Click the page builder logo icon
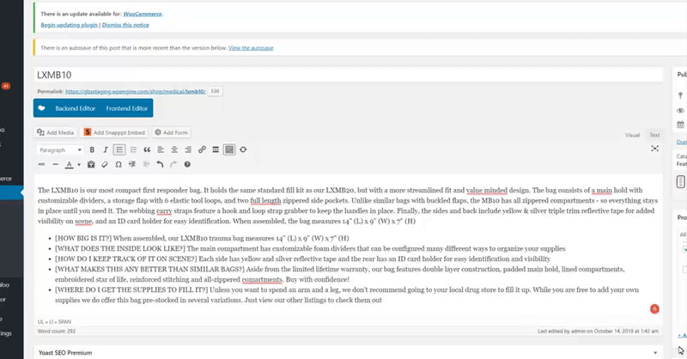The width and height of the screenshot is (687, 359). click(41, 108)
